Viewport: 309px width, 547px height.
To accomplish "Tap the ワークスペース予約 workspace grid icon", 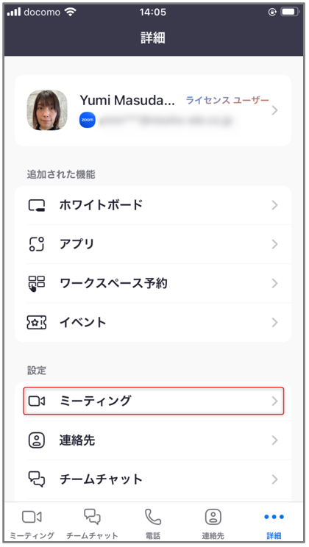I will click(x=37, y=283).
